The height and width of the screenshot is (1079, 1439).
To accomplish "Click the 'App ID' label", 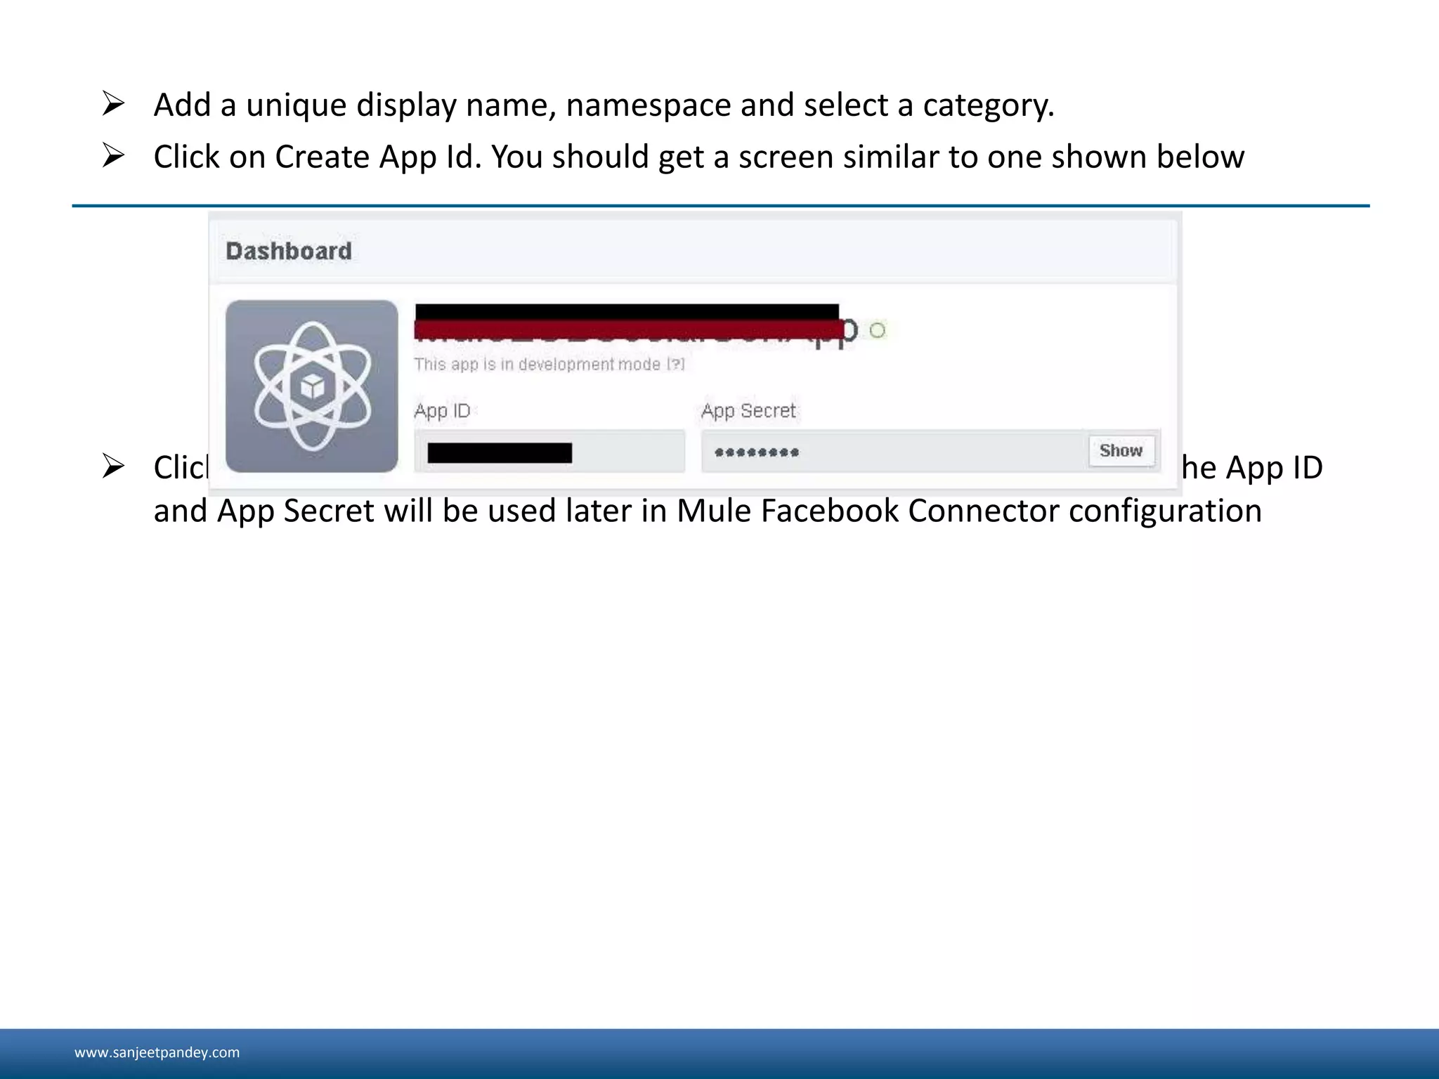I will pos(443,411).
